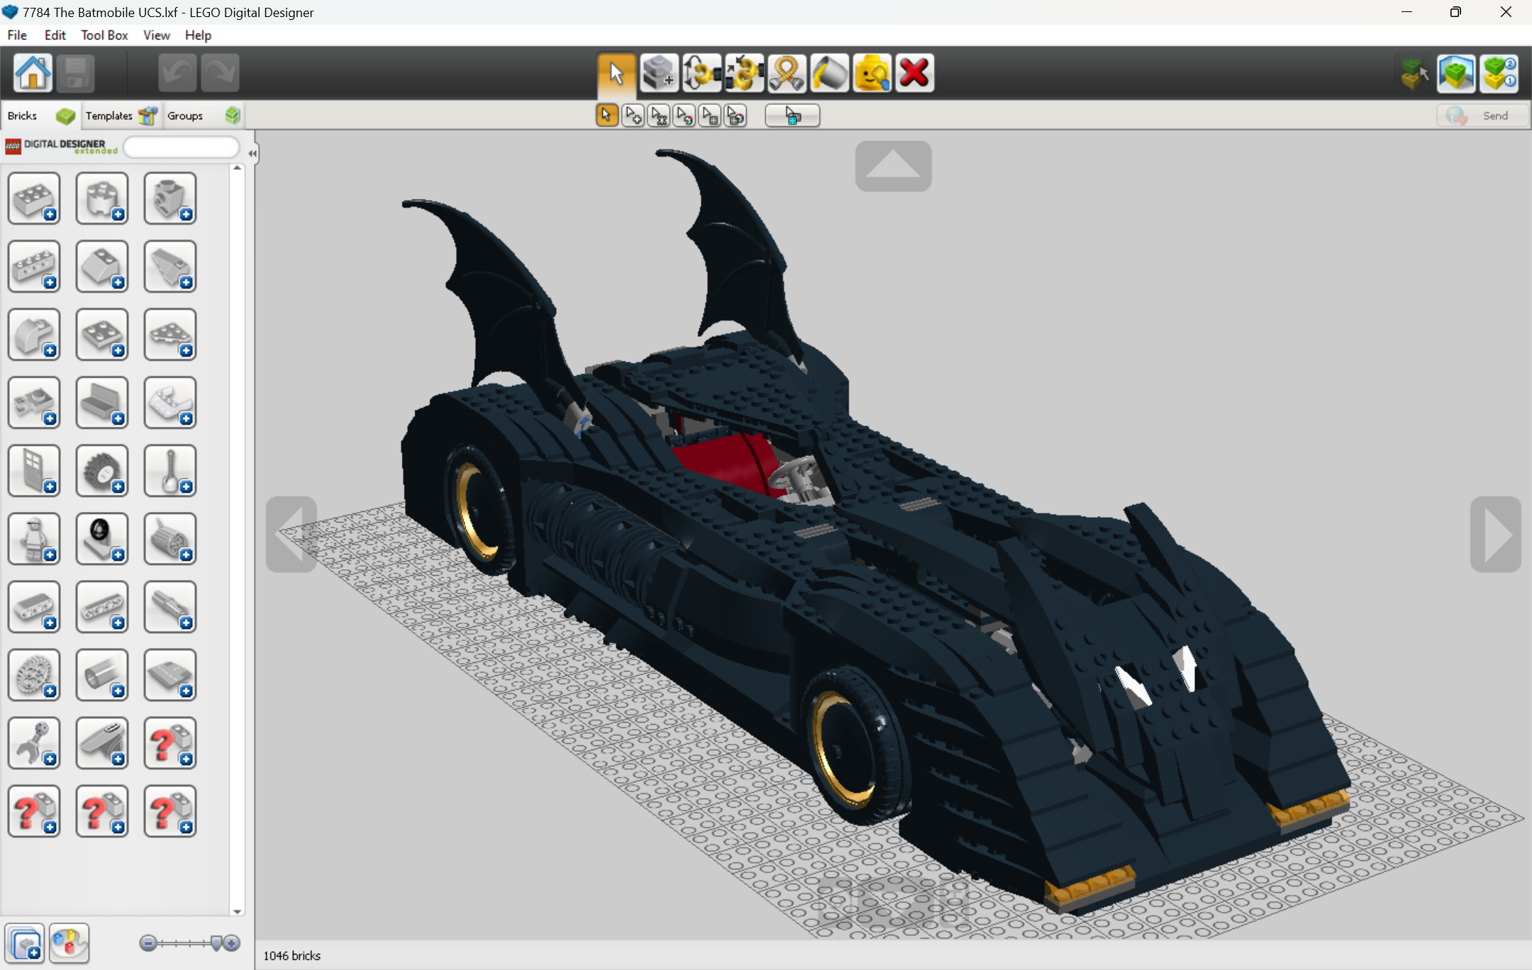Image resolution: width=1532 pixels, height=970 pixels.
Task: Toggle connected-select cursor mode
Action: coord(658,115)
